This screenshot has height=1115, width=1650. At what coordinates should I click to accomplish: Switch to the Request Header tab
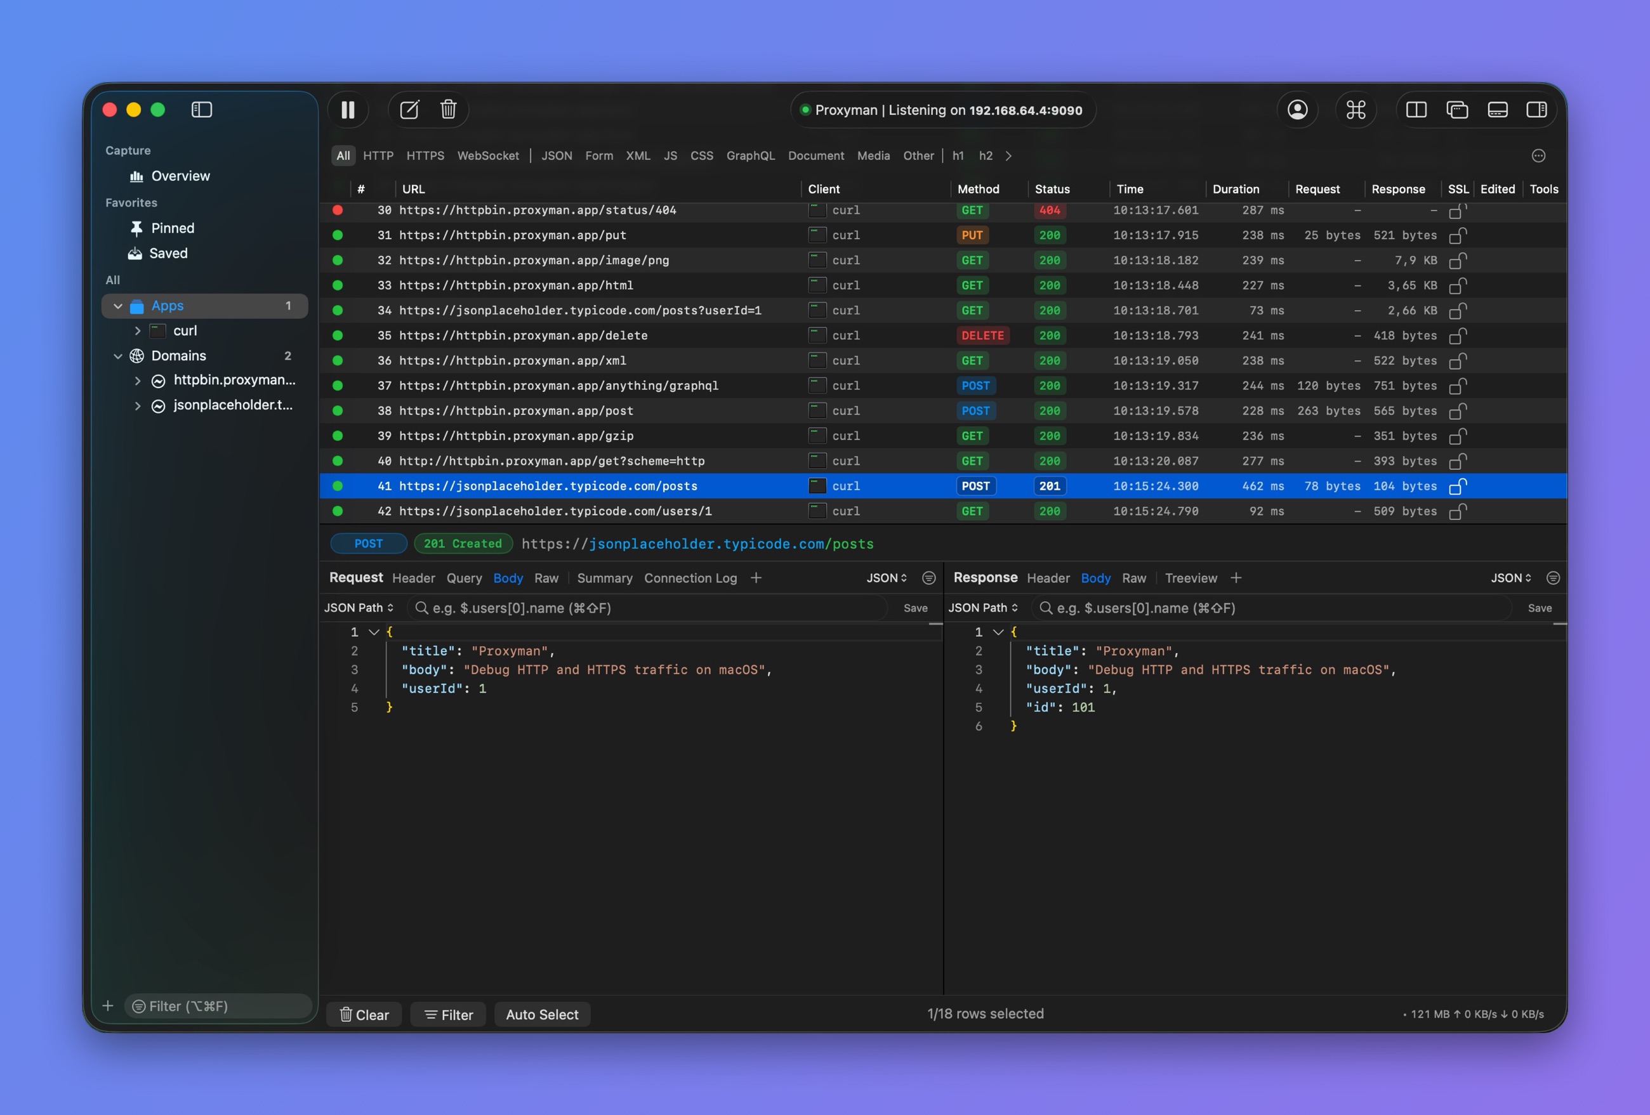click(x=413, y=578)
